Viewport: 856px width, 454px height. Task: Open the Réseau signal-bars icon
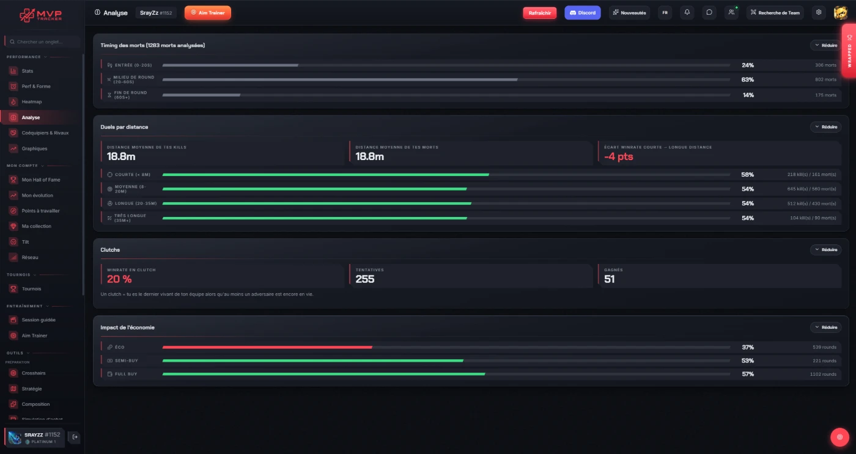[x=13, y=257]
